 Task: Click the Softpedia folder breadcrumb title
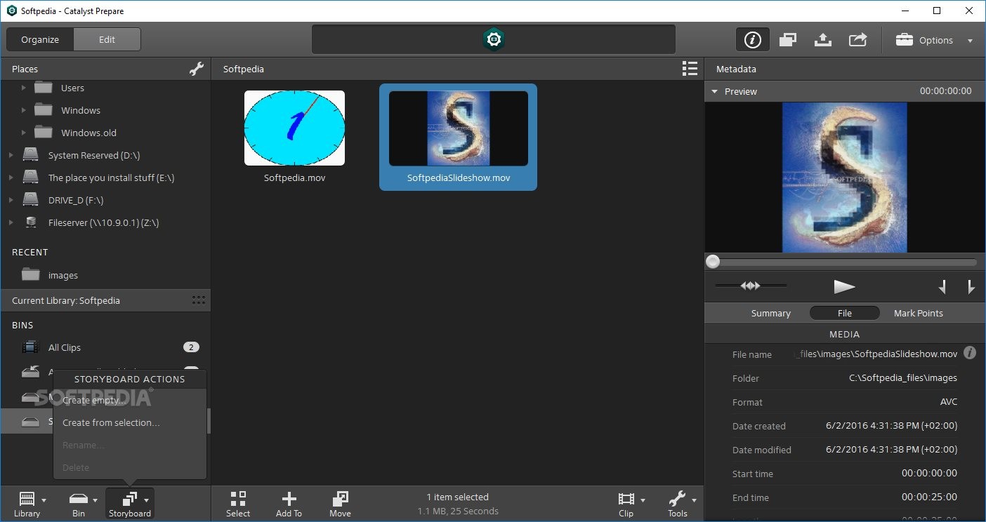point(244,69)
